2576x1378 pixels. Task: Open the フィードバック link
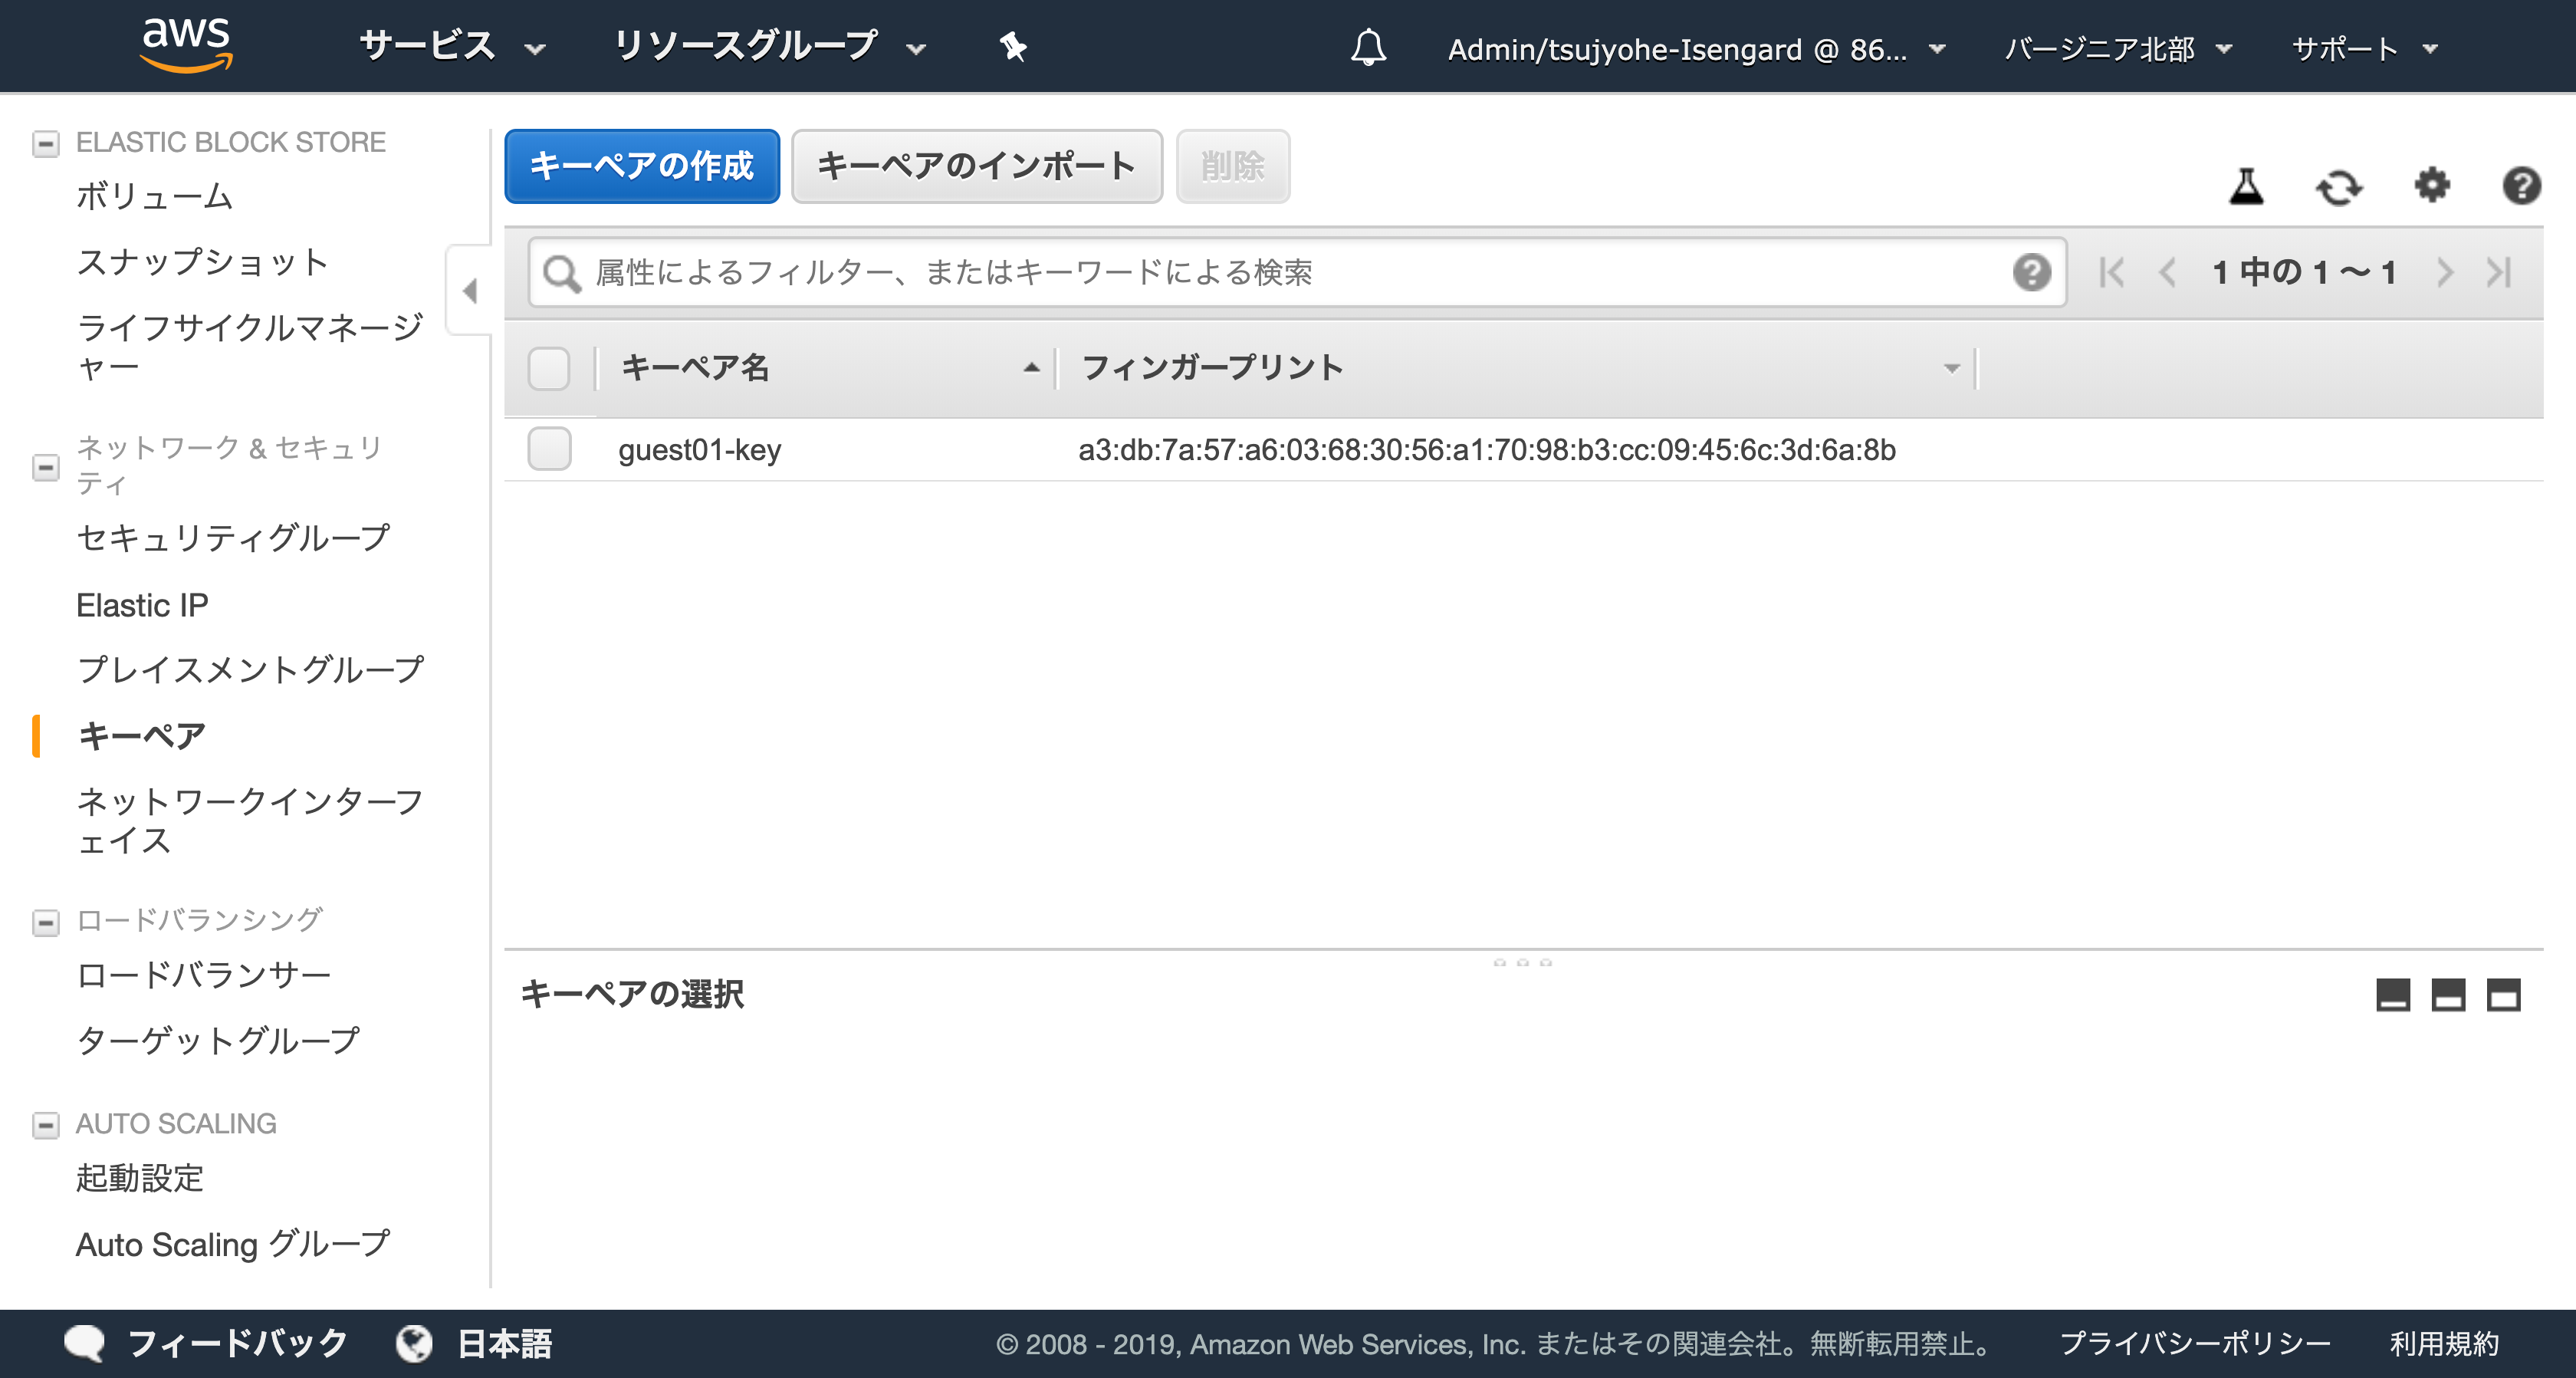[238, 1343]
